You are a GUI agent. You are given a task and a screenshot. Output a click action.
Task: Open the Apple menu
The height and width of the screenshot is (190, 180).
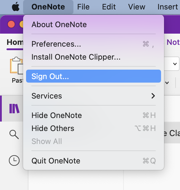[x=15, y=6]
